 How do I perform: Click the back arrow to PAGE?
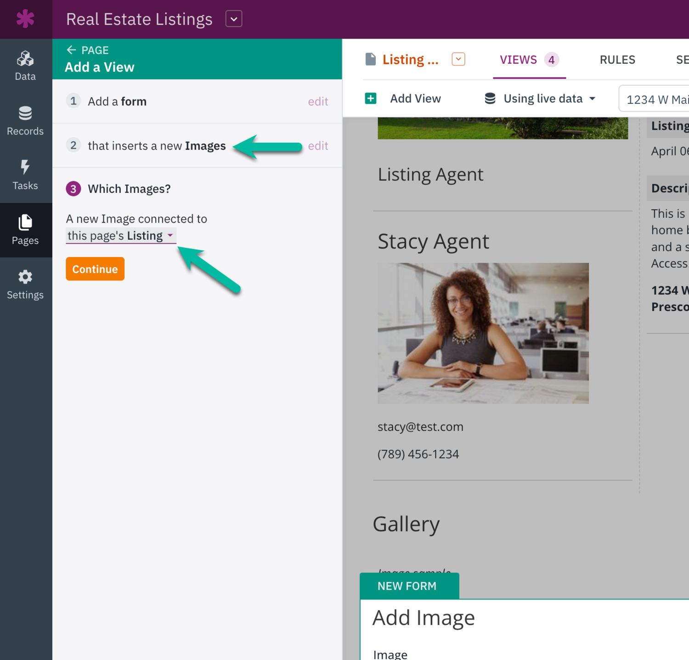click(x=72, y=50)
